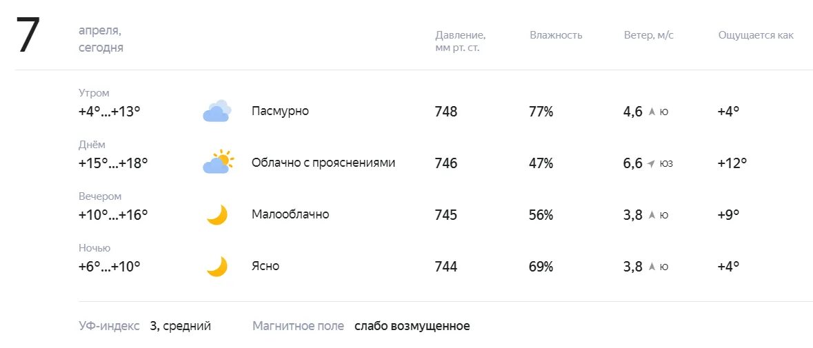Click the 'Ветер, м/с' column header
Image resolution: width=813 pixels, height=348 pixels.
click(x=649, y=35)
